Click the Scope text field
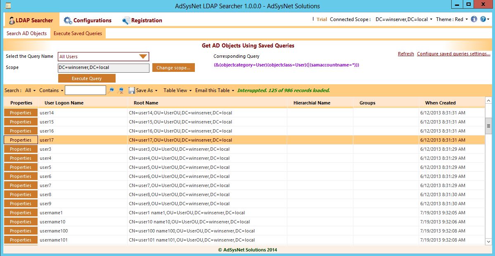The image size is (495, 256). pos(104,68)
